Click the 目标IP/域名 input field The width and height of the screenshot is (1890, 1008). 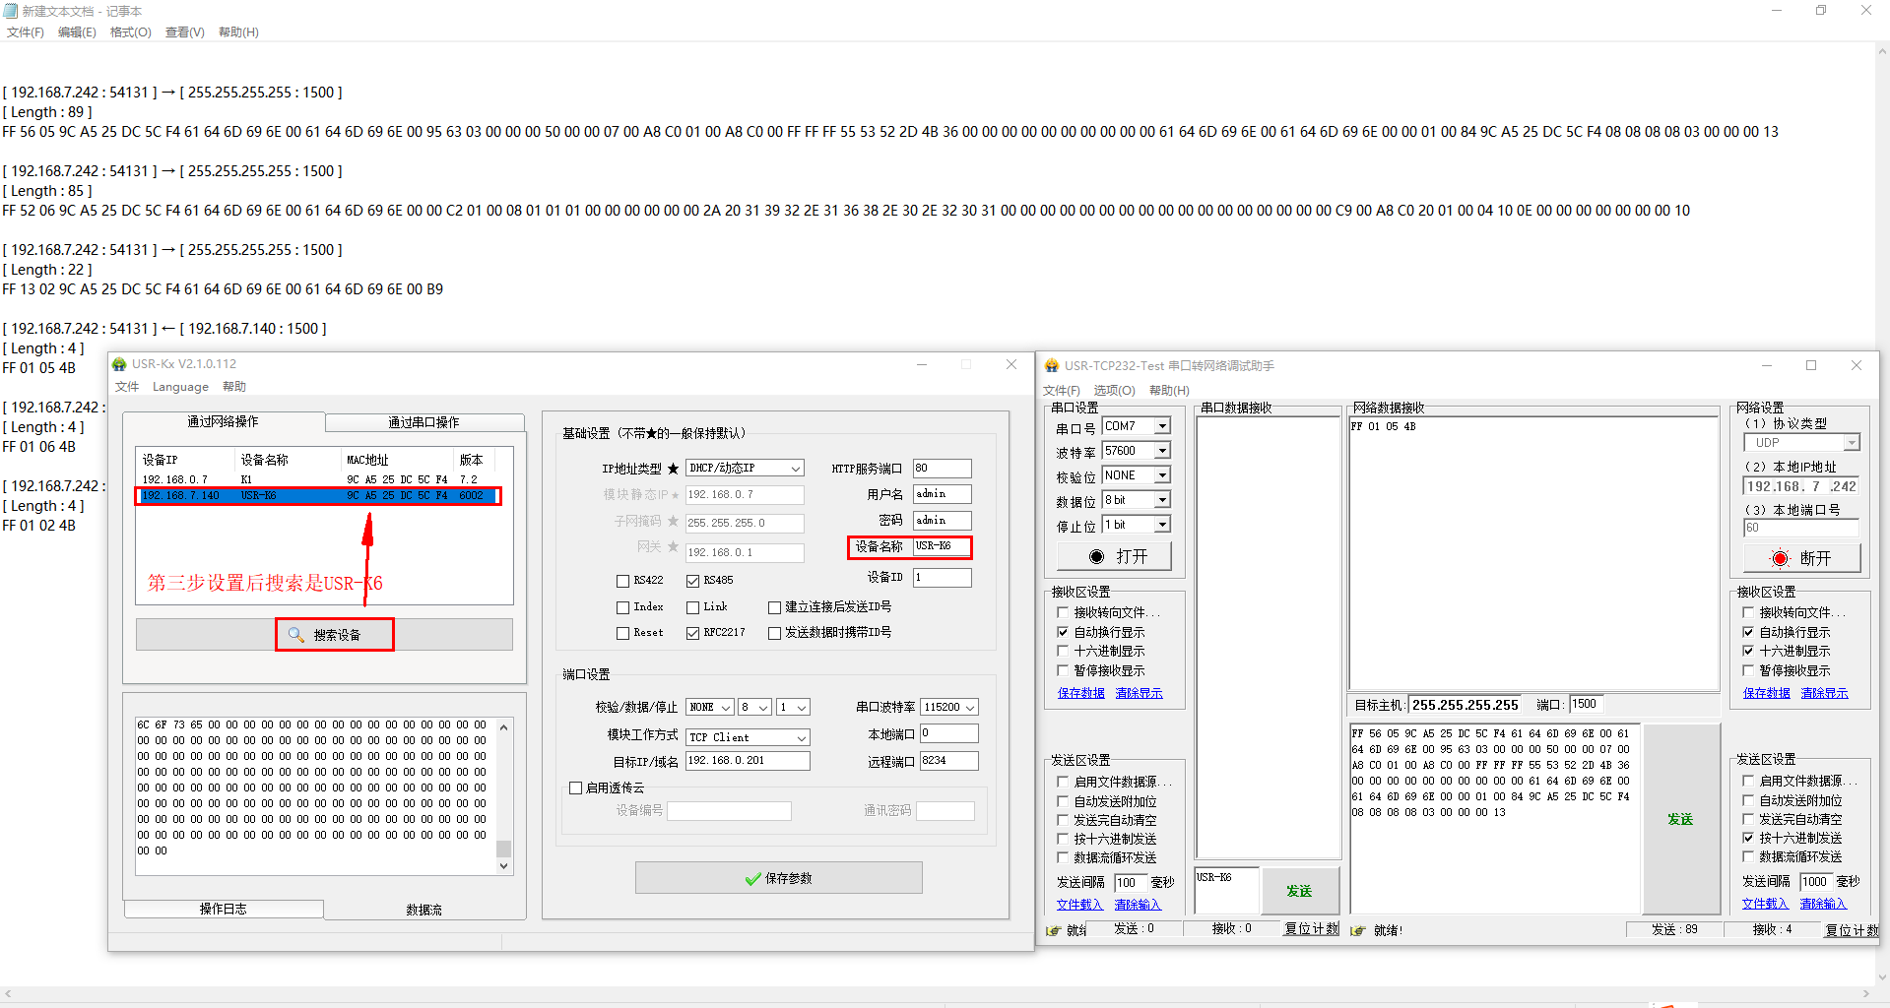[747, 761]
